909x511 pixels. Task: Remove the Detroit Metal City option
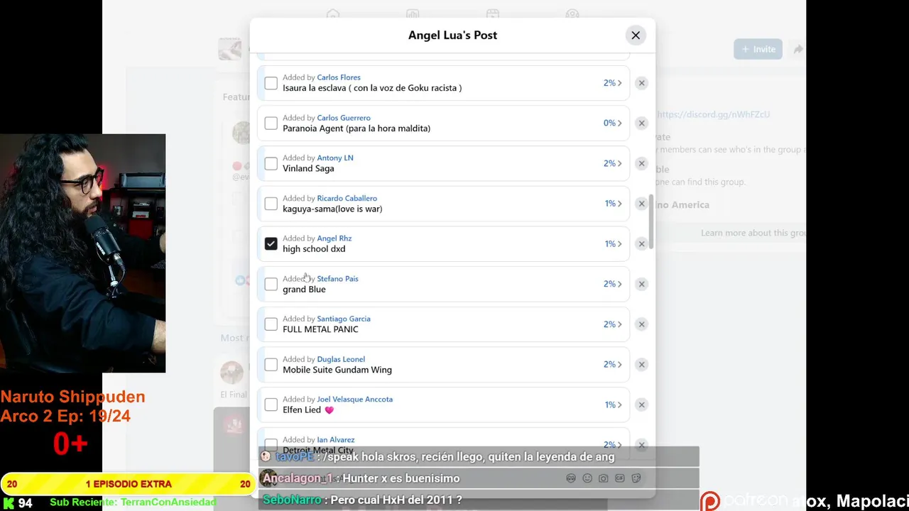641,445
